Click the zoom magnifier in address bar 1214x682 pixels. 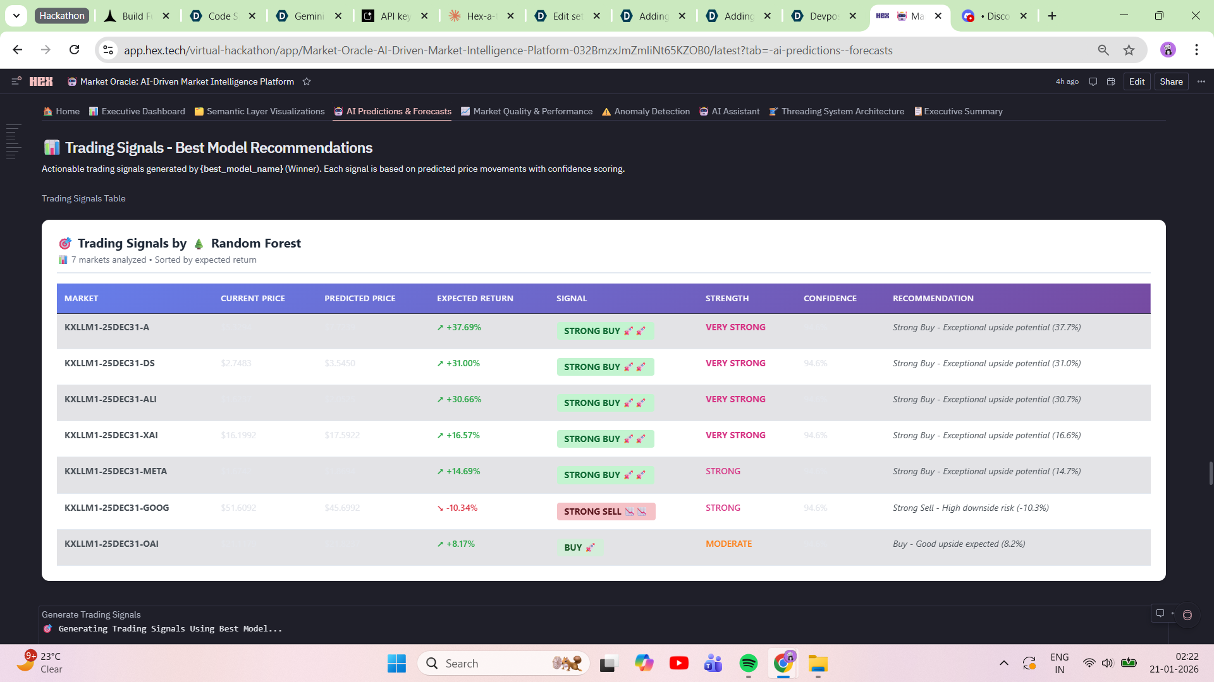pos(1103,50)
